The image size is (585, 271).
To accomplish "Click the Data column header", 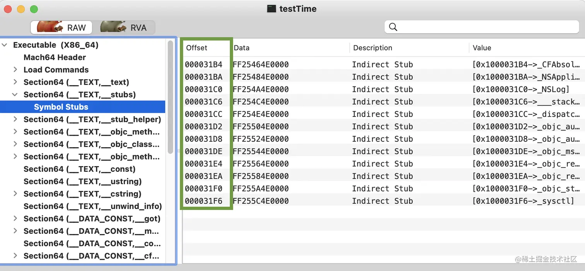I will click(x=241, y=48).
